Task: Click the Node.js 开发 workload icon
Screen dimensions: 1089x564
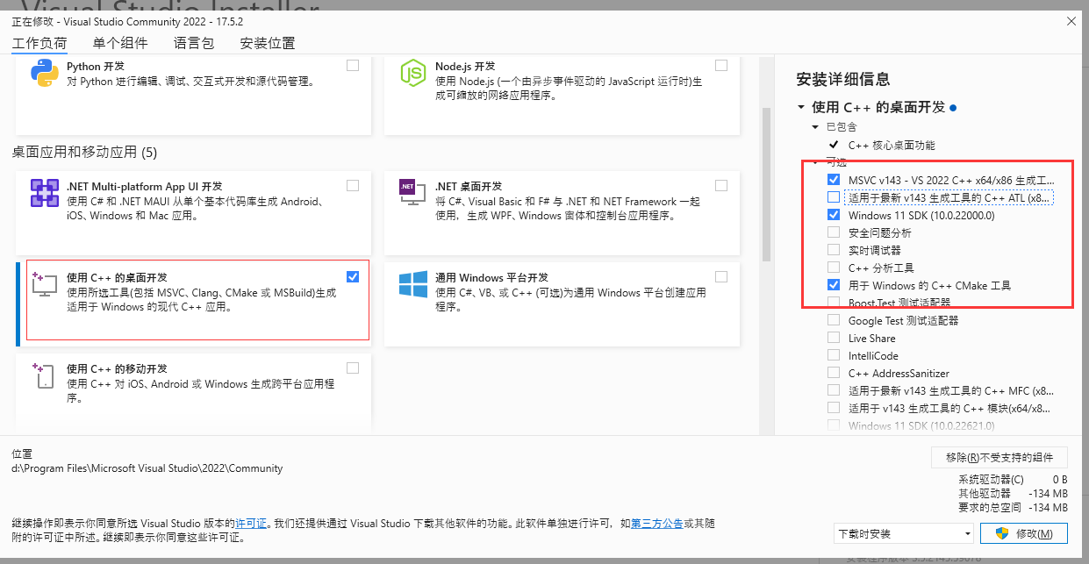Action: click(x=412, y=72)
